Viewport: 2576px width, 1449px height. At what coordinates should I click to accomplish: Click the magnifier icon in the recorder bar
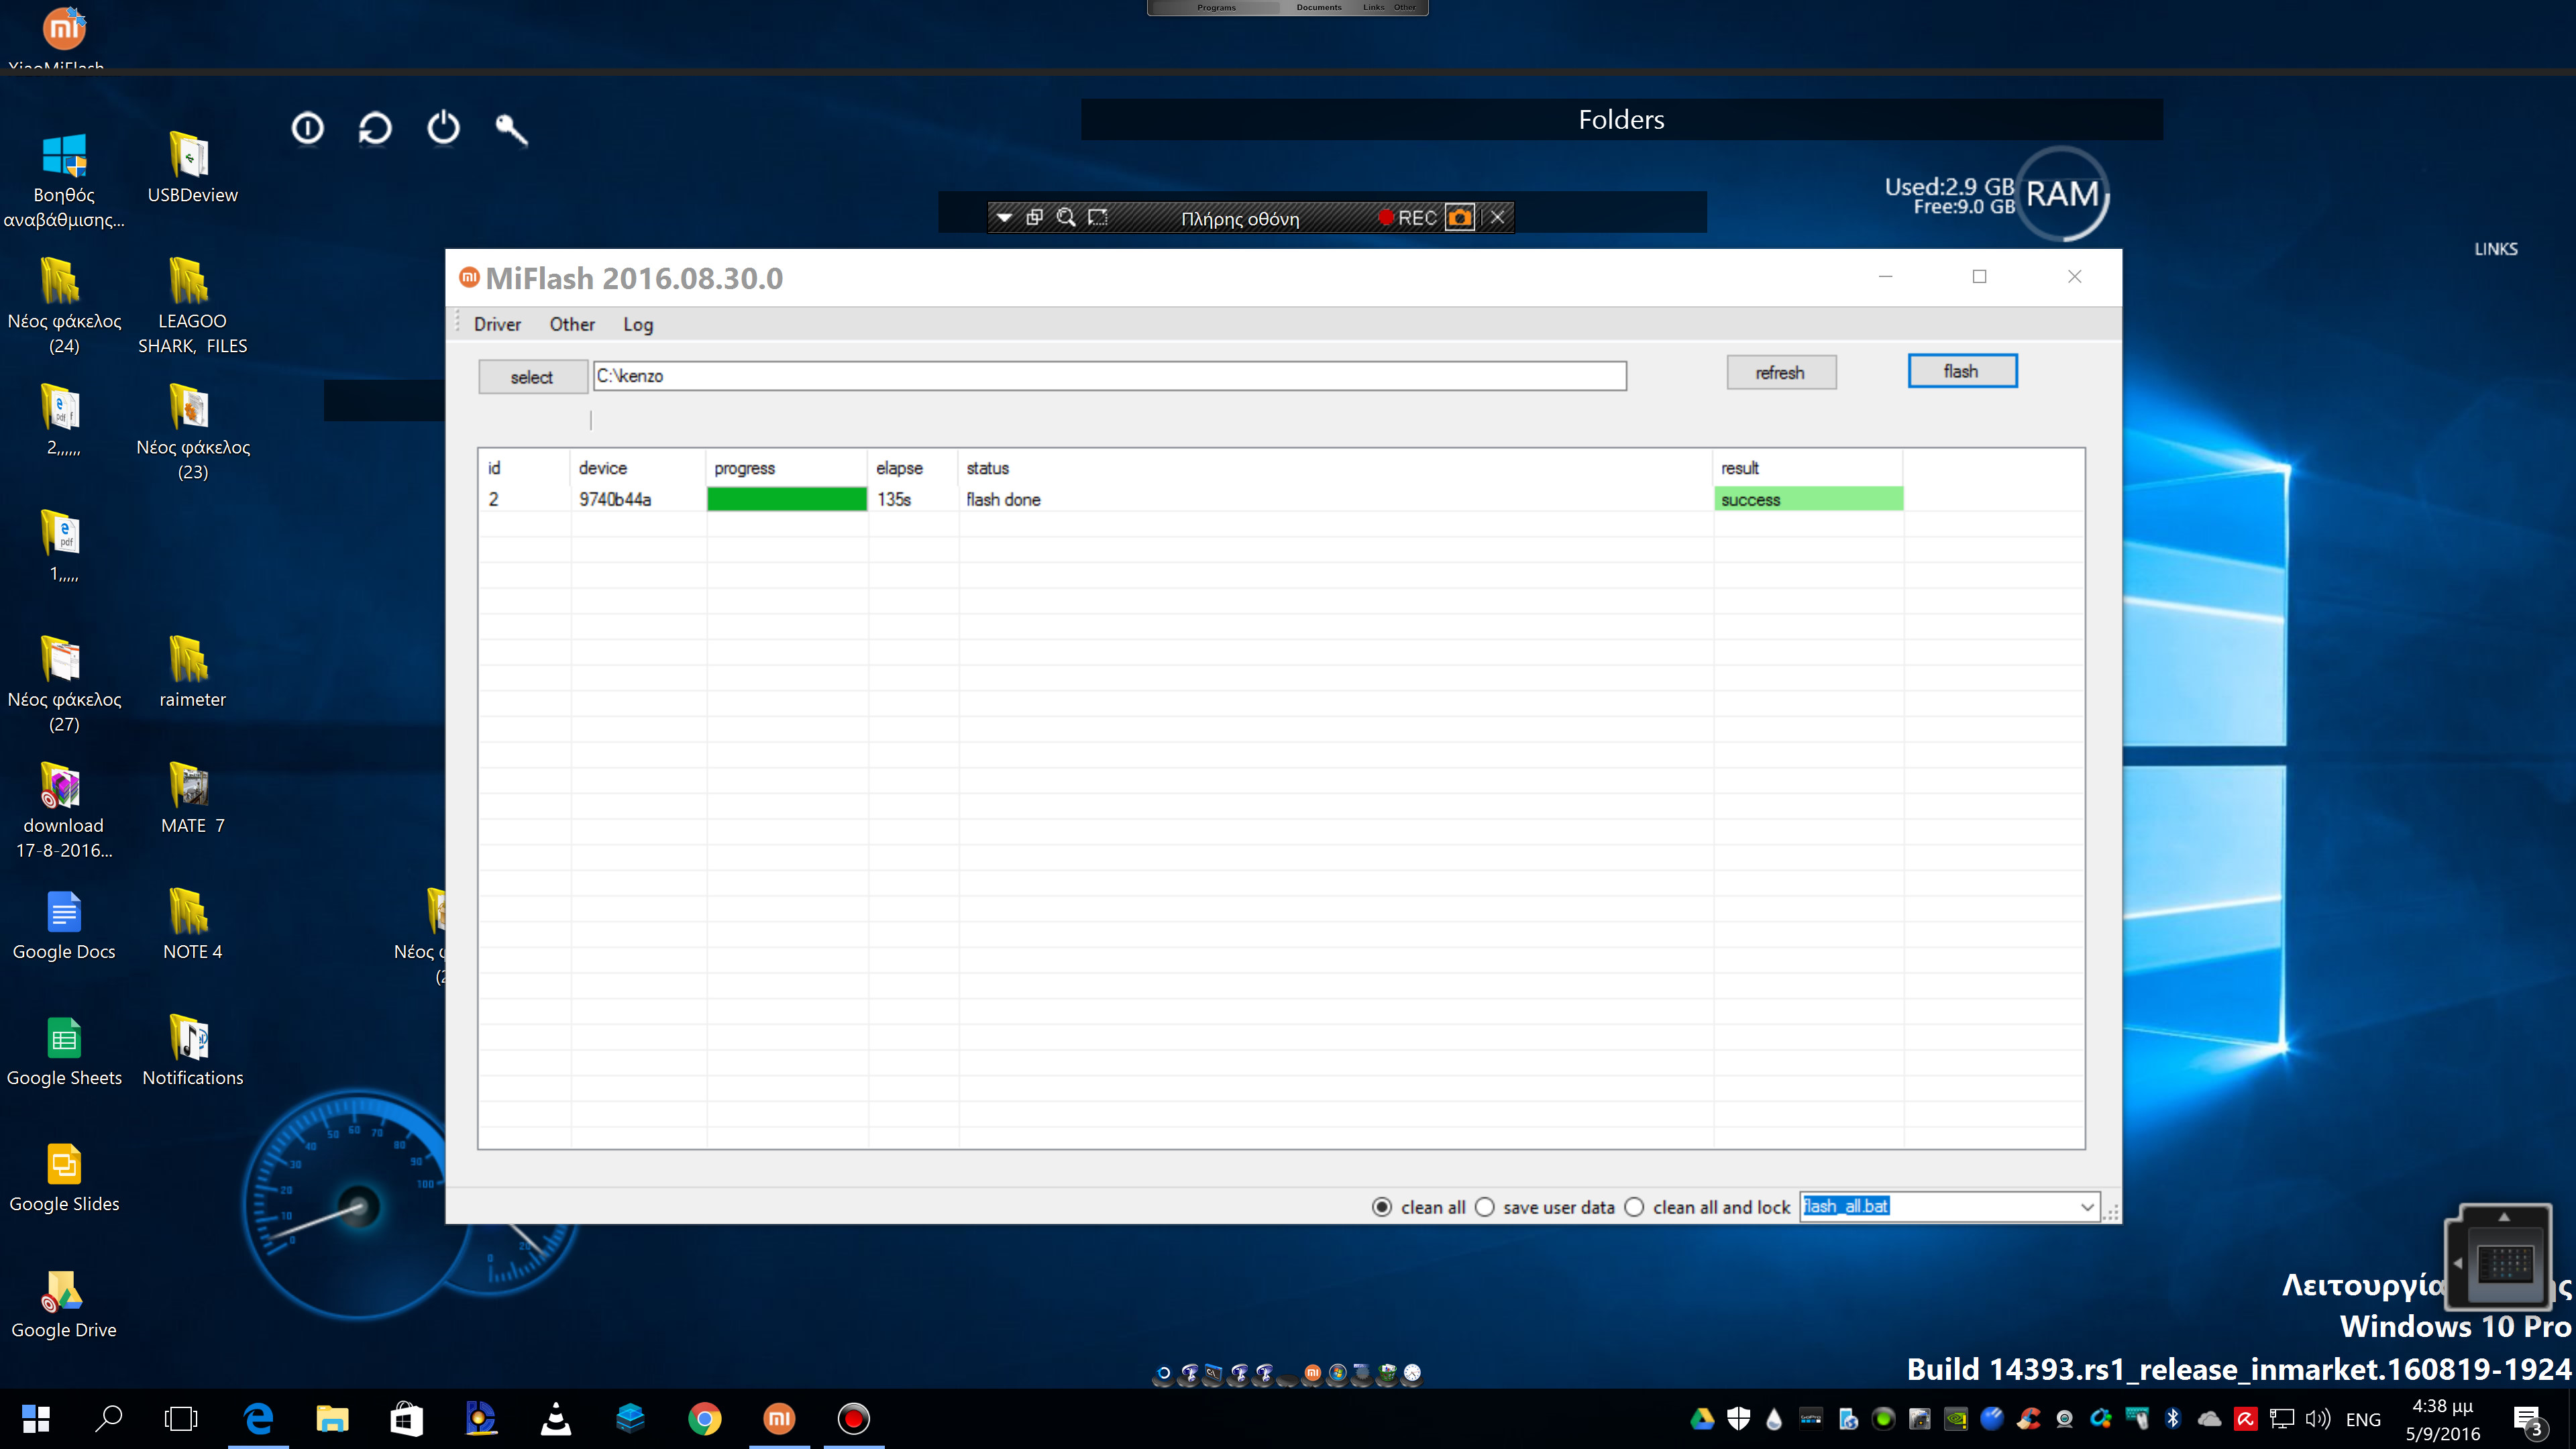1066,218
